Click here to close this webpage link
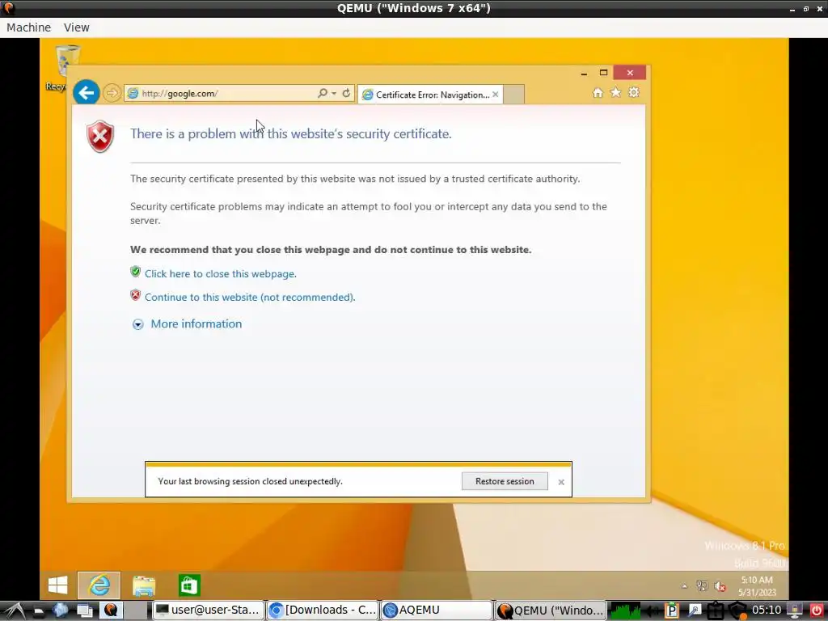 pos(221,273)
